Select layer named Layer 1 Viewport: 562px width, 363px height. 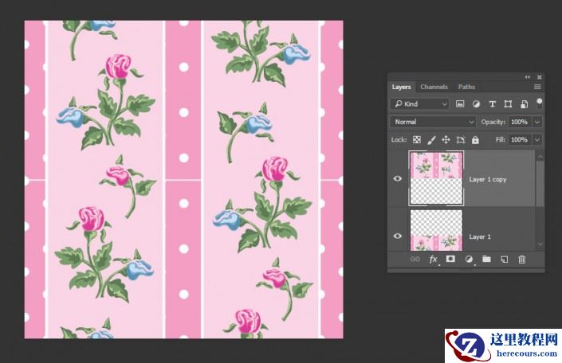(x=480, y=236)
